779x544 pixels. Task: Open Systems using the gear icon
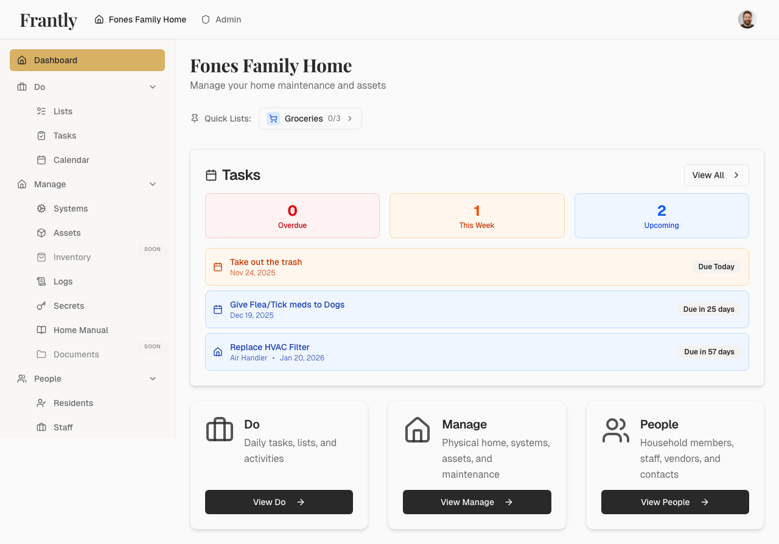(x=40, y=208)
